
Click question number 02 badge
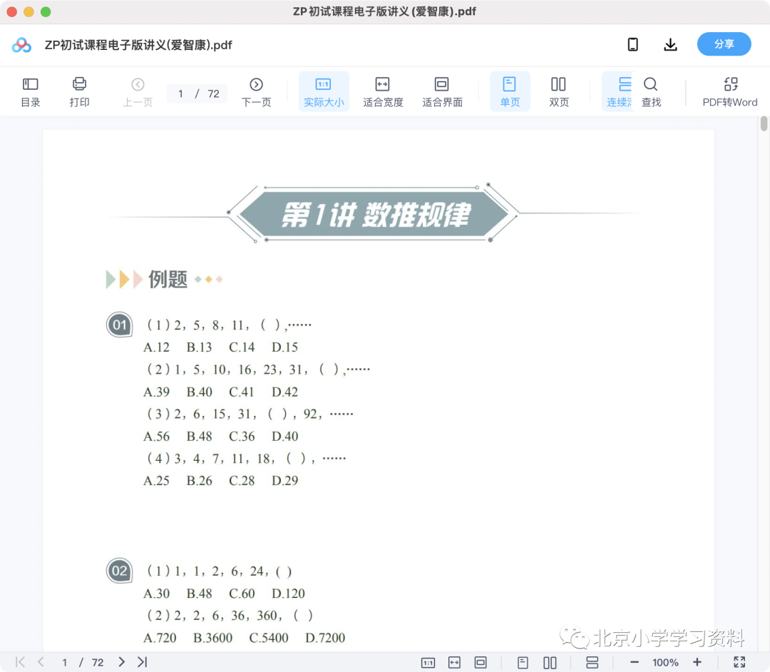119,571
